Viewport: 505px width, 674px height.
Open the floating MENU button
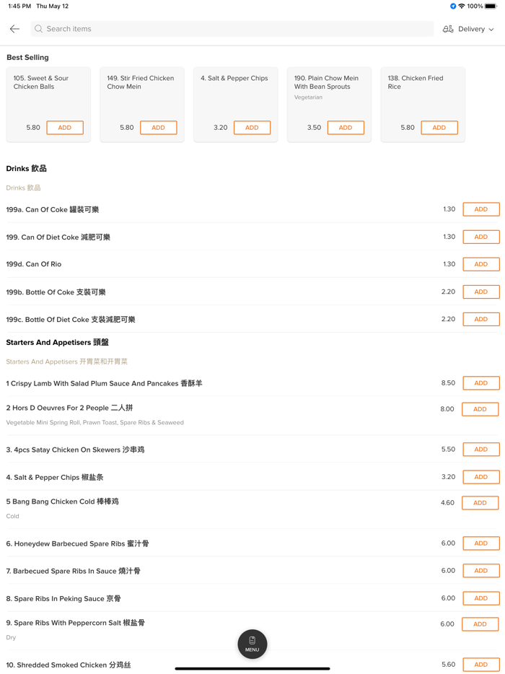pos(252,644)
